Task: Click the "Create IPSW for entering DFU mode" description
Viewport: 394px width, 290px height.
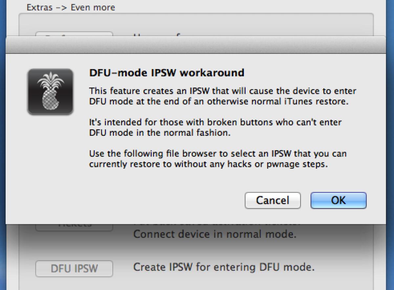Action: coord(224,267)
